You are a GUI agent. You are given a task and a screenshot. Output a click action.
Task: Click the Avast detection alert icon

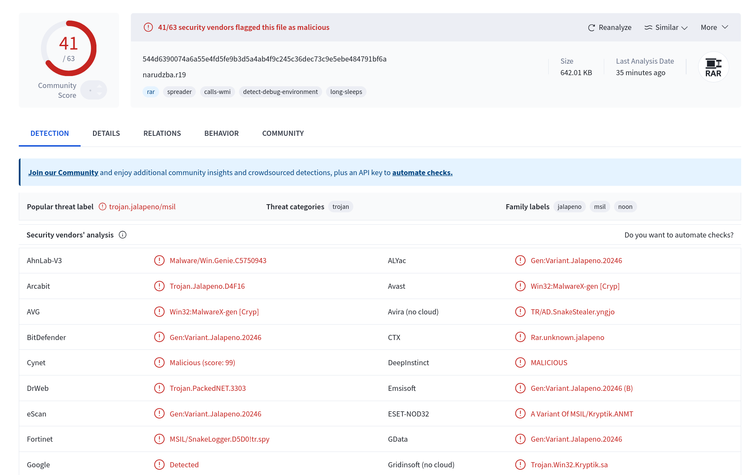pos(520,286)
